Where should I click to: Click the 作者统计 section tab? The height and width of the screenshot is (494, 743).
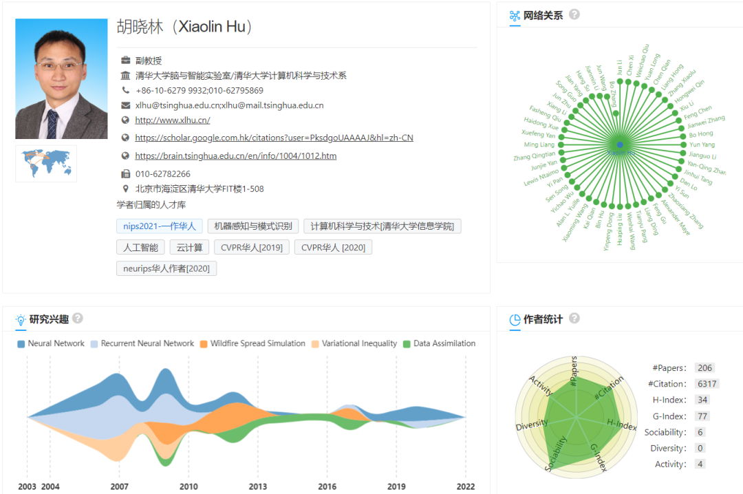[543, 319]
